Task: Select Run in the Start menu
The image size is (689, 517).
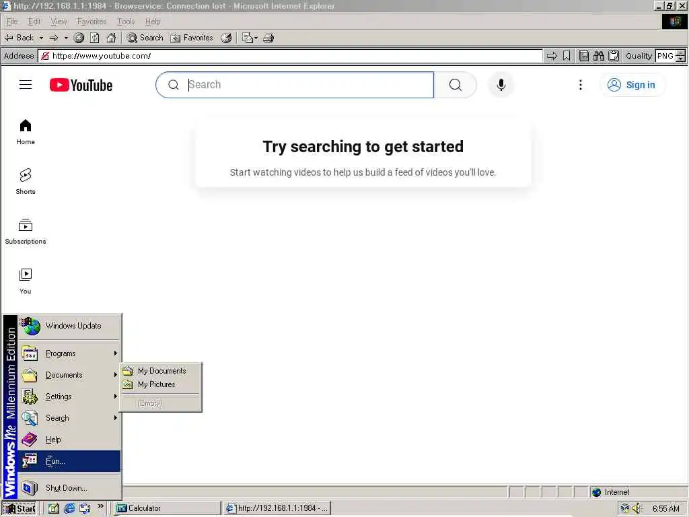Action: 69,461
